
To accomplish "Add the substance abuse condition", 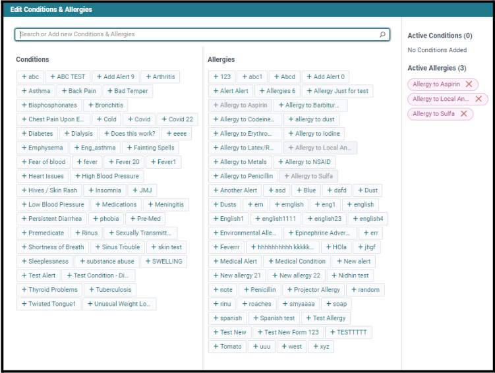I will click(107, 261).
